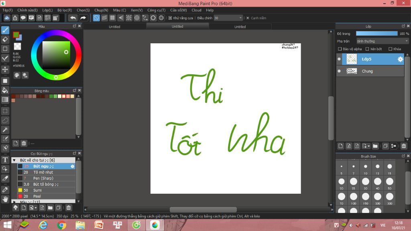Open File Explorer from the taskbar
The height and width of the screenshot is (231, 411).
80,225
